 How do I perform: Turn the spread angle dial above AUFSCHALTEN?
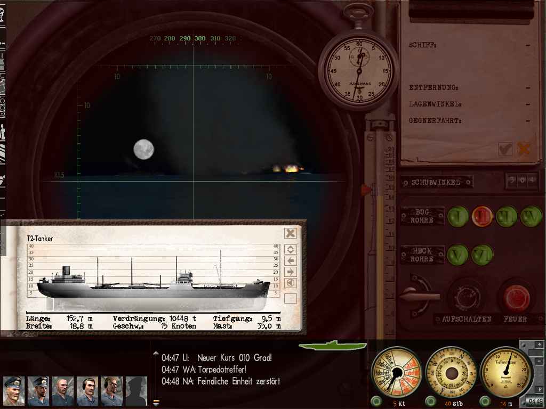[x=466, y=296]
